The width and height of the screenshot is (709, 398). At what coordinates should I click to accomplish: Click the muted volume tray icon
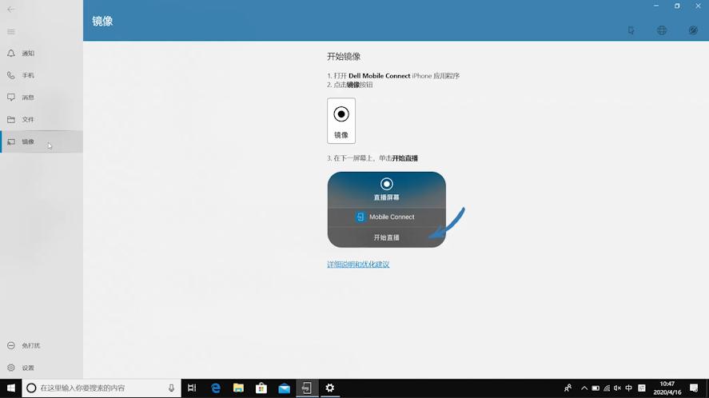point(618,388)
